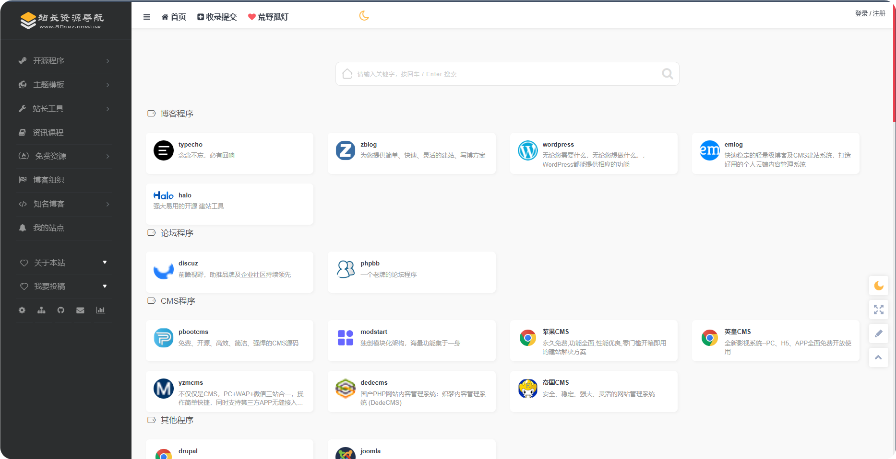Click the envelope mail icon in sidebar

tap(80, 310)
